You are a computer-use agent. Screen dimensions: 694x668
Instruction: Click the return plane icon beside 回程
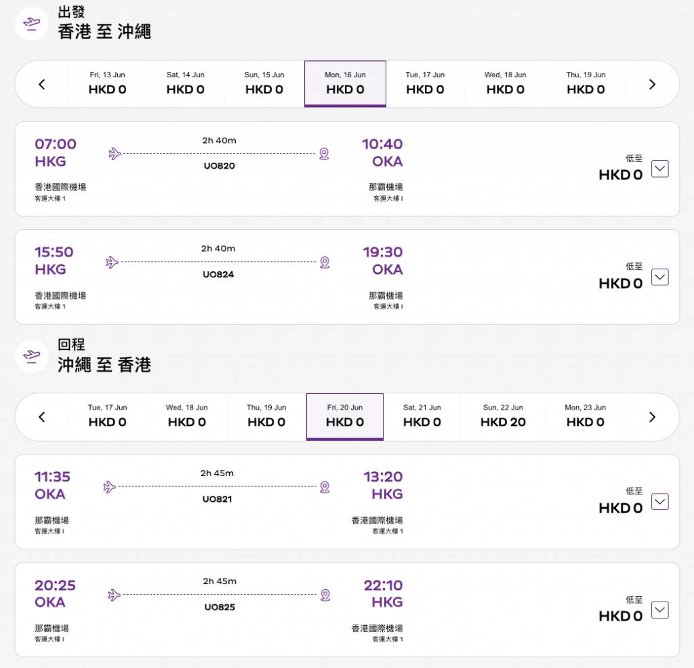(31, 355)
